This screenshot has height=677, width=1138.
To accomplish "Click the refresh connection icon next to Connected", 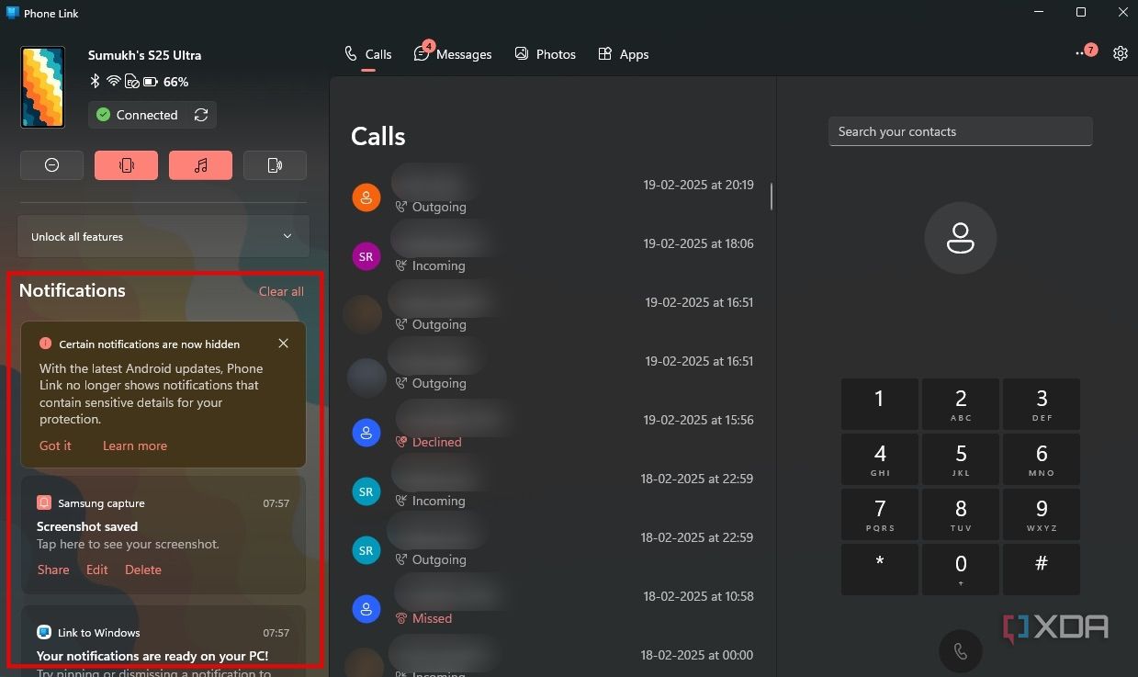I will 201,115.
